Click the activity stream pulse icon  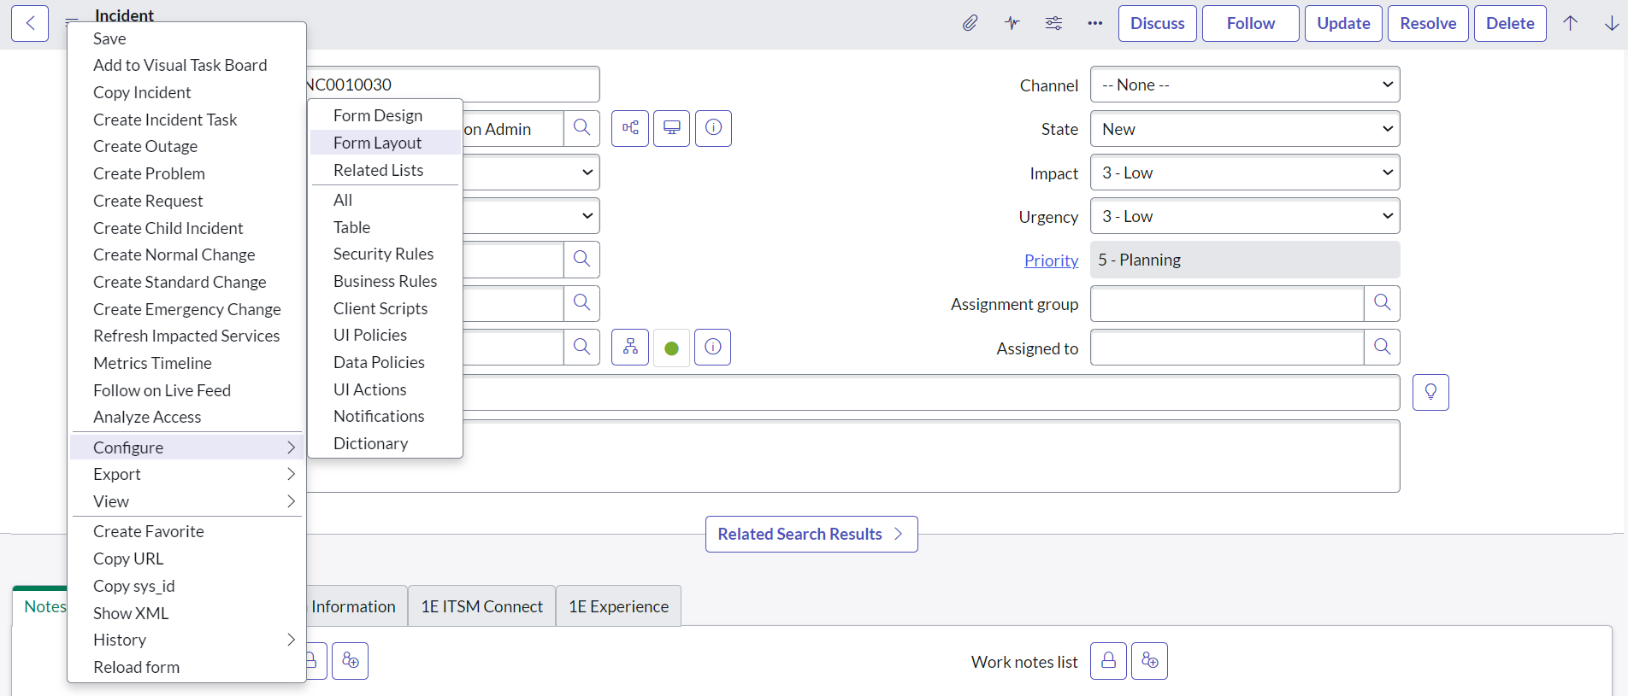1012,23
